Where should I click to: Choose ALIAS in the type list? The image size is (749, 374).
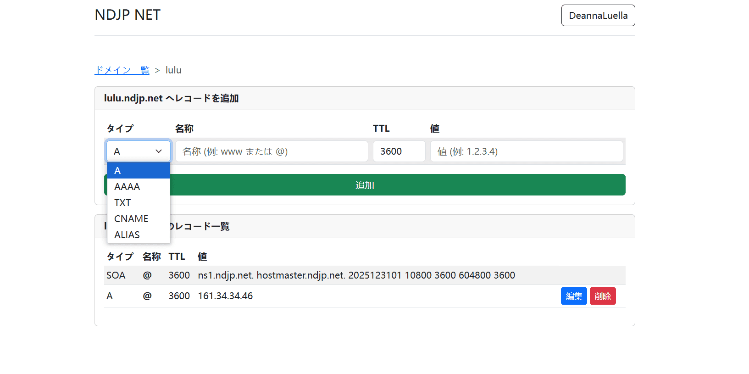(x=138, y=235)
